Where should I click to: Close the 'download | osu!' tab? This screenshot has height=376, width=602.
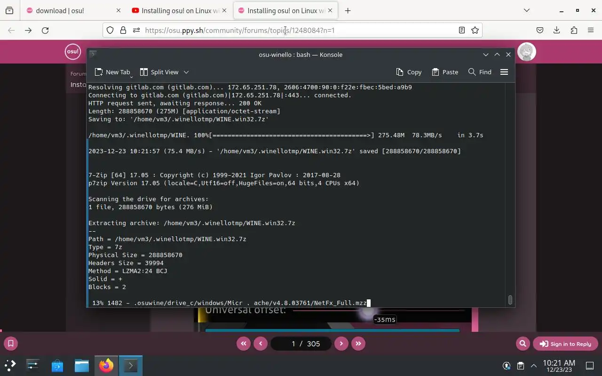click(x=118, y=10)
